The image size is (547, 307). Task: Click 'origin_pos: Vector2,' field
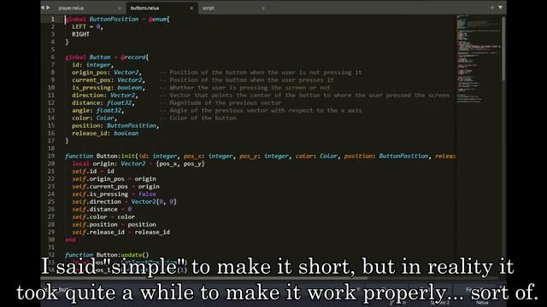(107, 72)
